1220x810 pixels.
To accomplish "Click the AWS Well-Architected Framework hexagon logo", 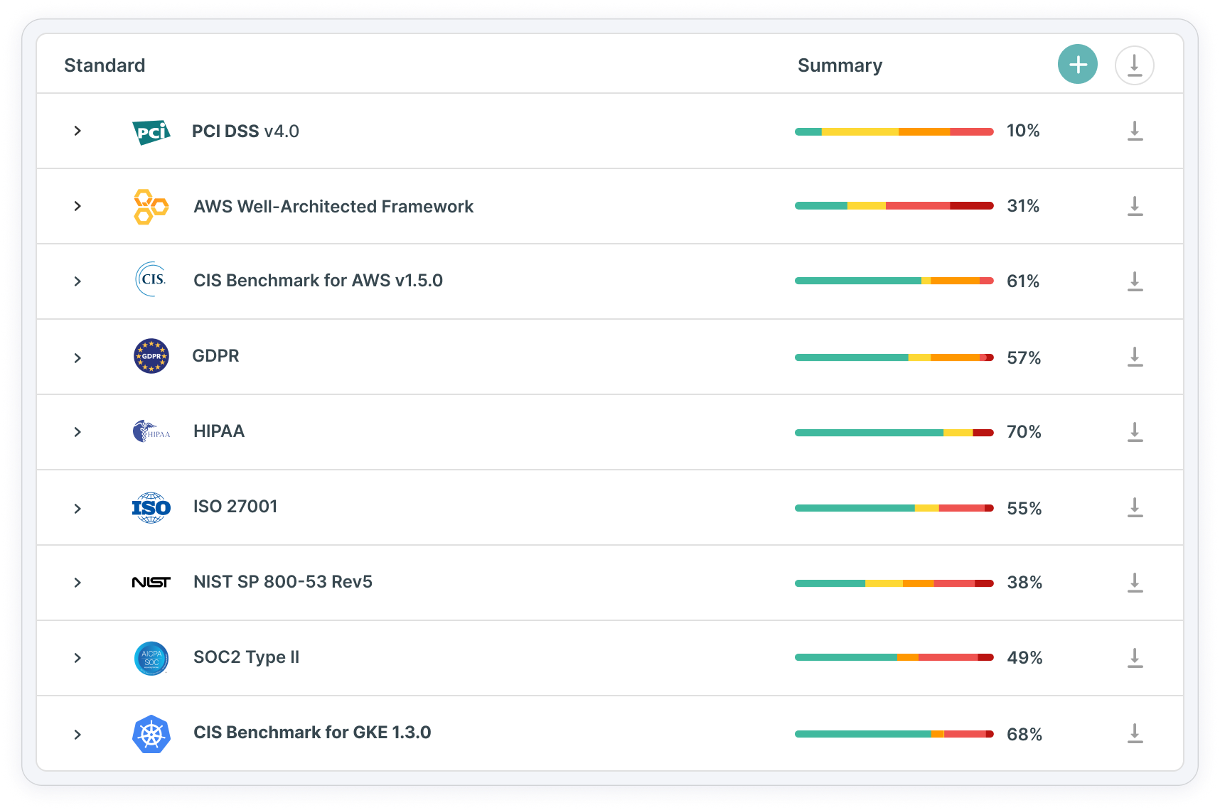I will 151,206.
